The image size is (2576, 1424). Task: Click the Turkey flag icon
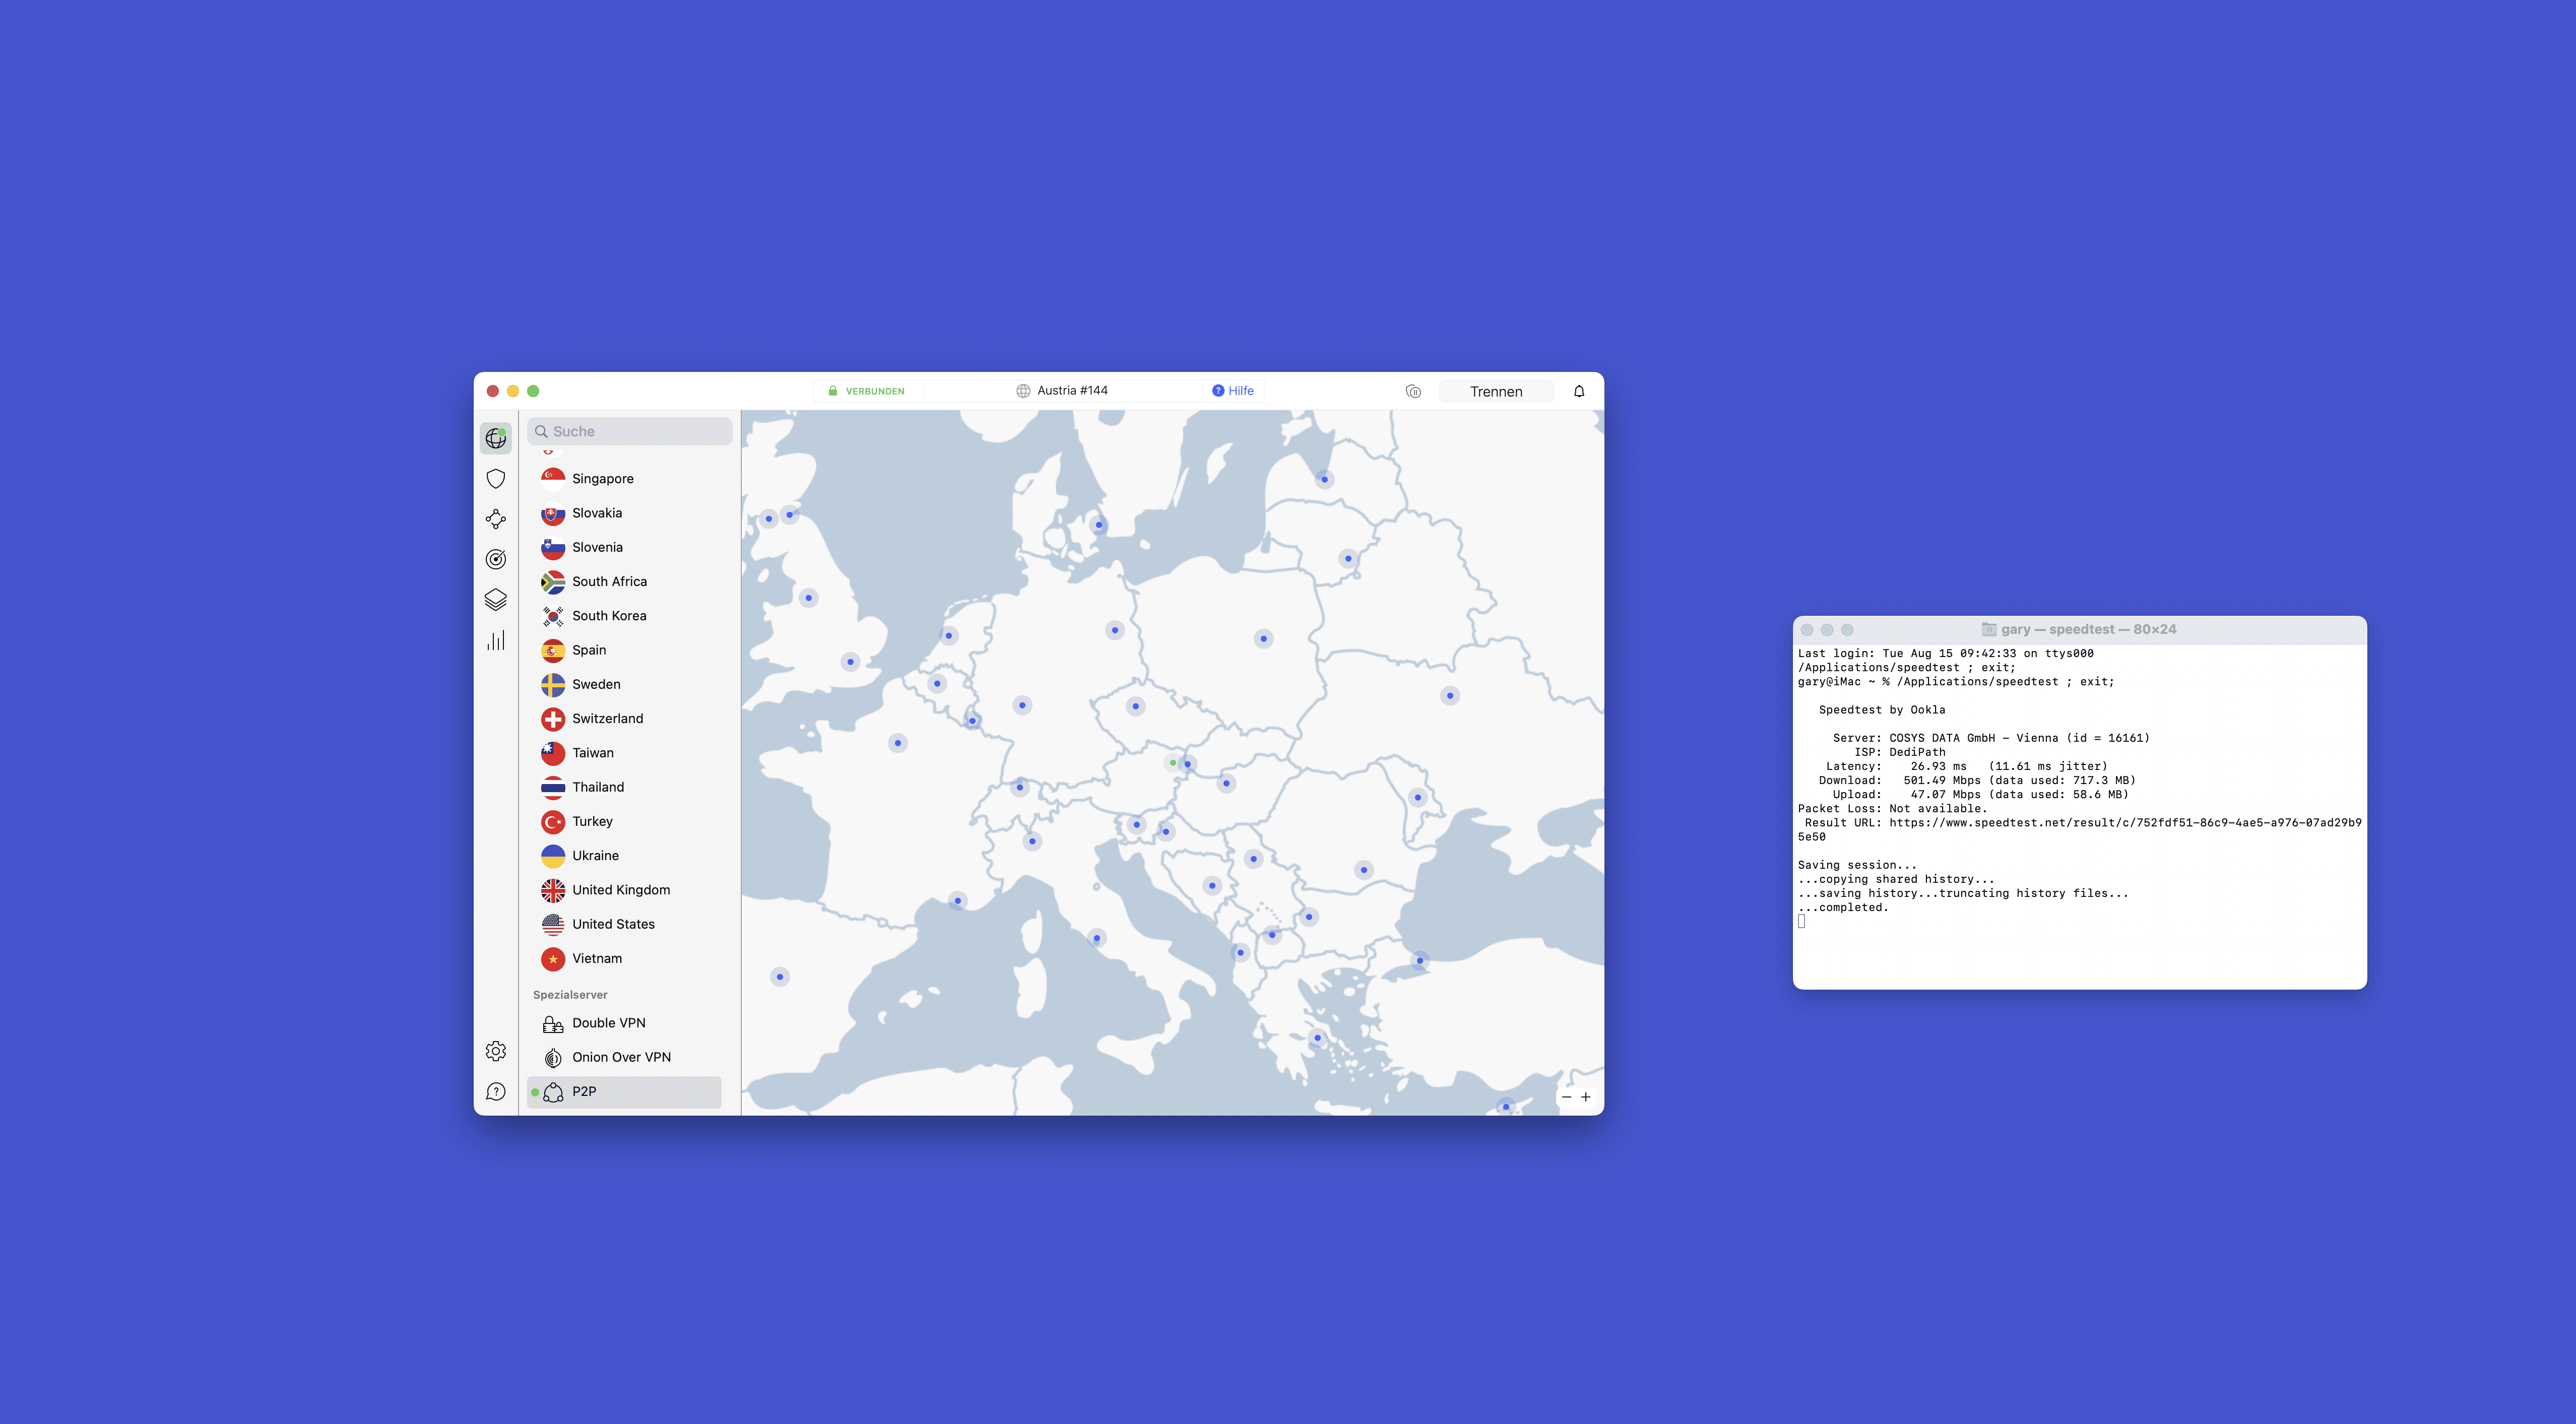(x=553, y=822)
